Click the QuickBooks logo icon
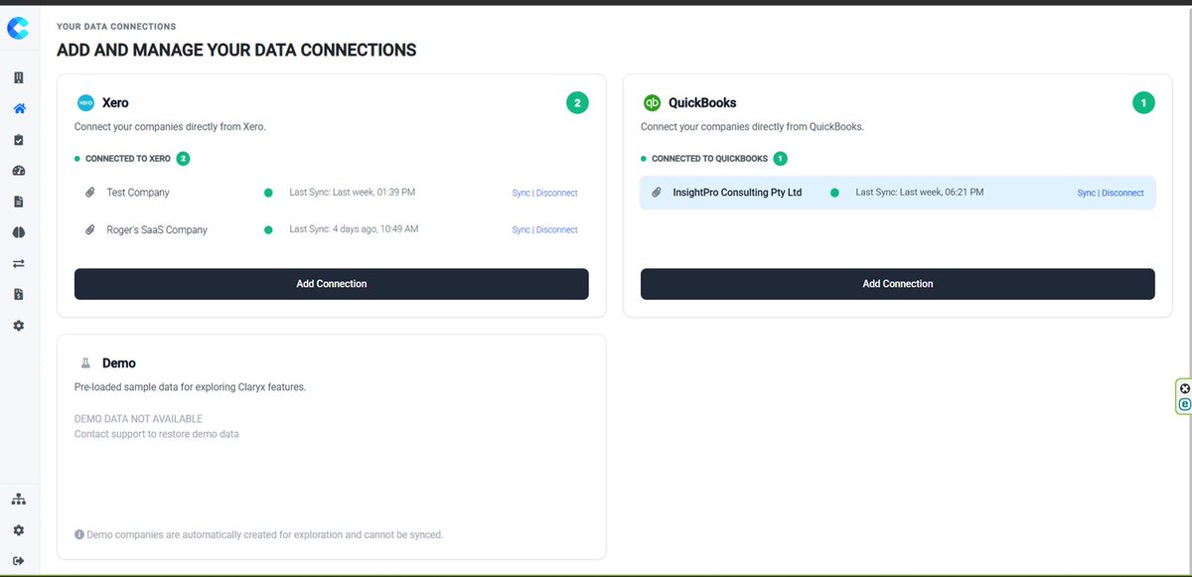Screen dimensions: 1192x577 coord(653,102)
